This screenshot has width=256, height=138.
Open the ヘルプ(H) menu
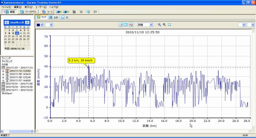pos(54,7)
